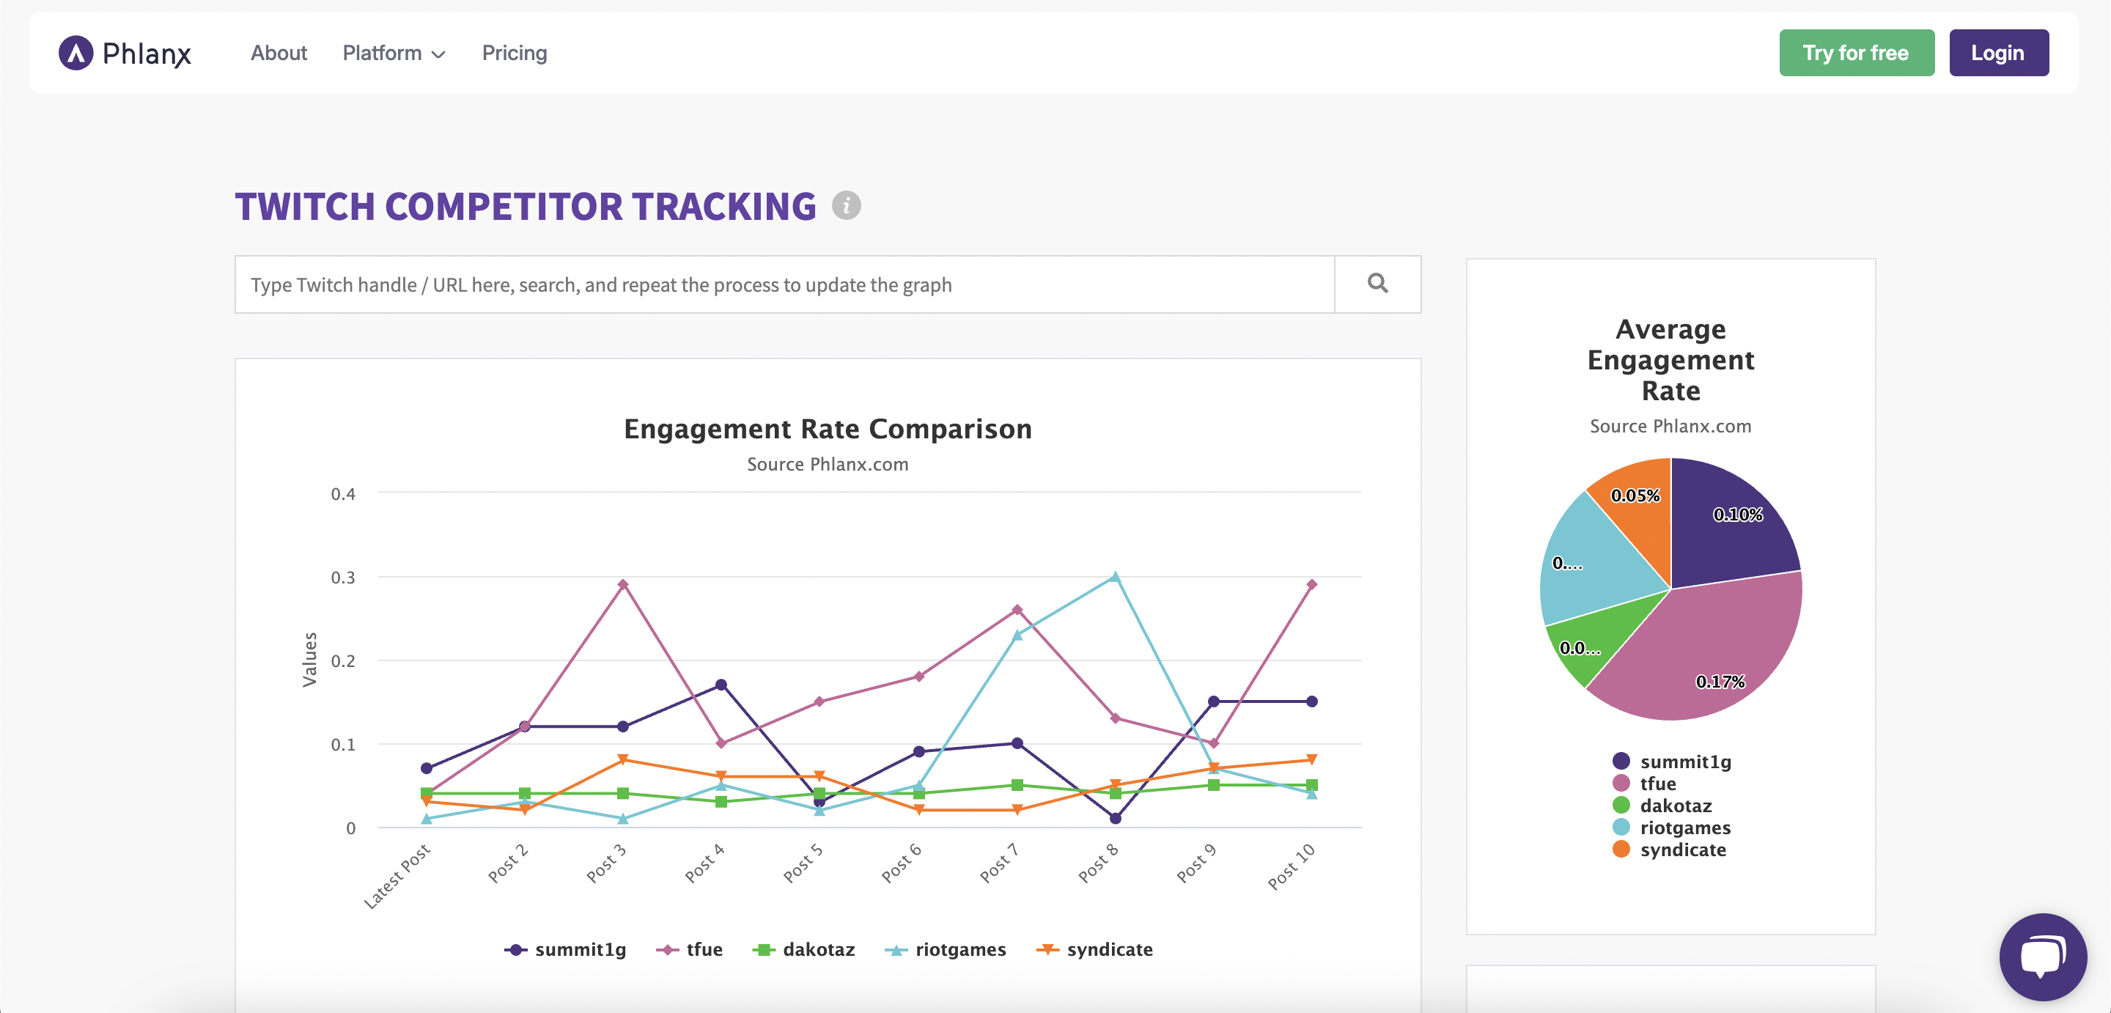
Task: Click the Login button
Action: [1998, 54]
